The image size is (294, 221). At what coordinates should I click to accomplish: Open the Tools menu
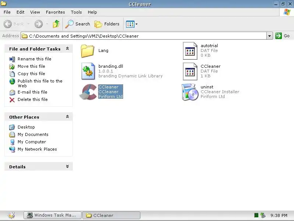[76, 12]
